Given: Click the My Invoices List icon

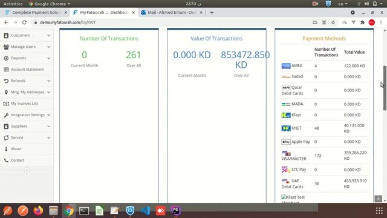Looking at the screenshot, I should pos(6,104).
